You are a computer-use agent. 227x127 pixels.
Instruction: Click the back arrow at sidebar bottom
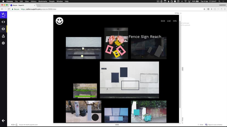pyautogui.click(x=3, y=120)
